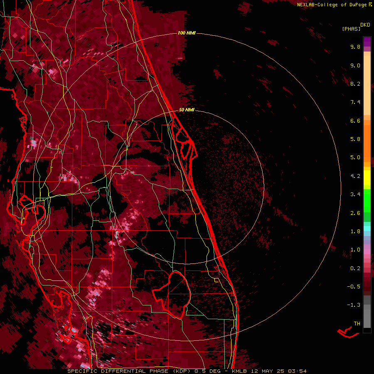Select the 6.6 value on the color scale
374x374 pixels.
pos(355,121)
